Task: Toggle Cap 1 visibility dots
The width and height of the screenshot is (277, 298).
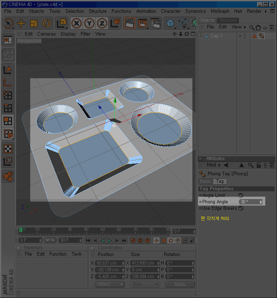Action: 245,36
